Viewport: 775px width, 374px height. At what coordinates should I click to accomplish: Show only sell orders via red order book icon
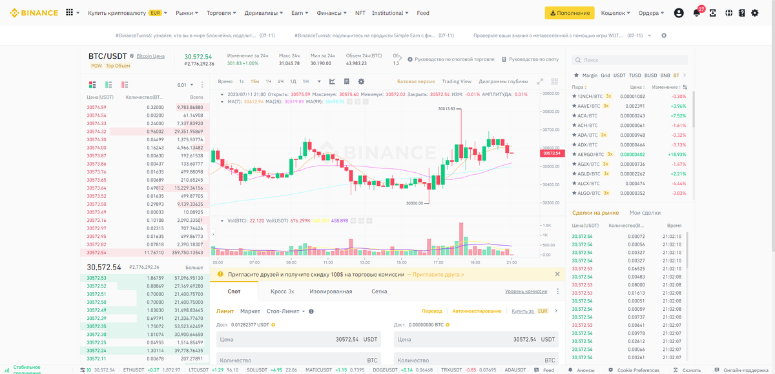pos(123,84)
